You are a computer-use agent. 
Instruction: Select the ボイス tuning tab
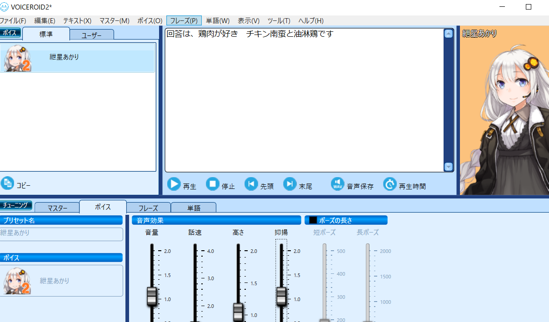point(103,207)
